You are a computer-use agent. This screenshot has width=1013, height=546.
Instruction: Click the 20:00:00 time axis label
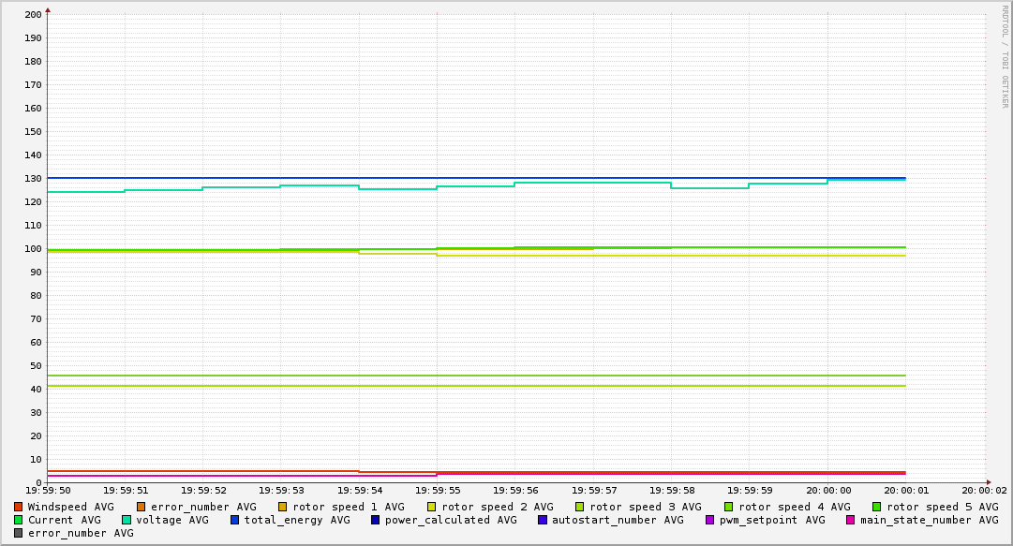pos(828,491)
